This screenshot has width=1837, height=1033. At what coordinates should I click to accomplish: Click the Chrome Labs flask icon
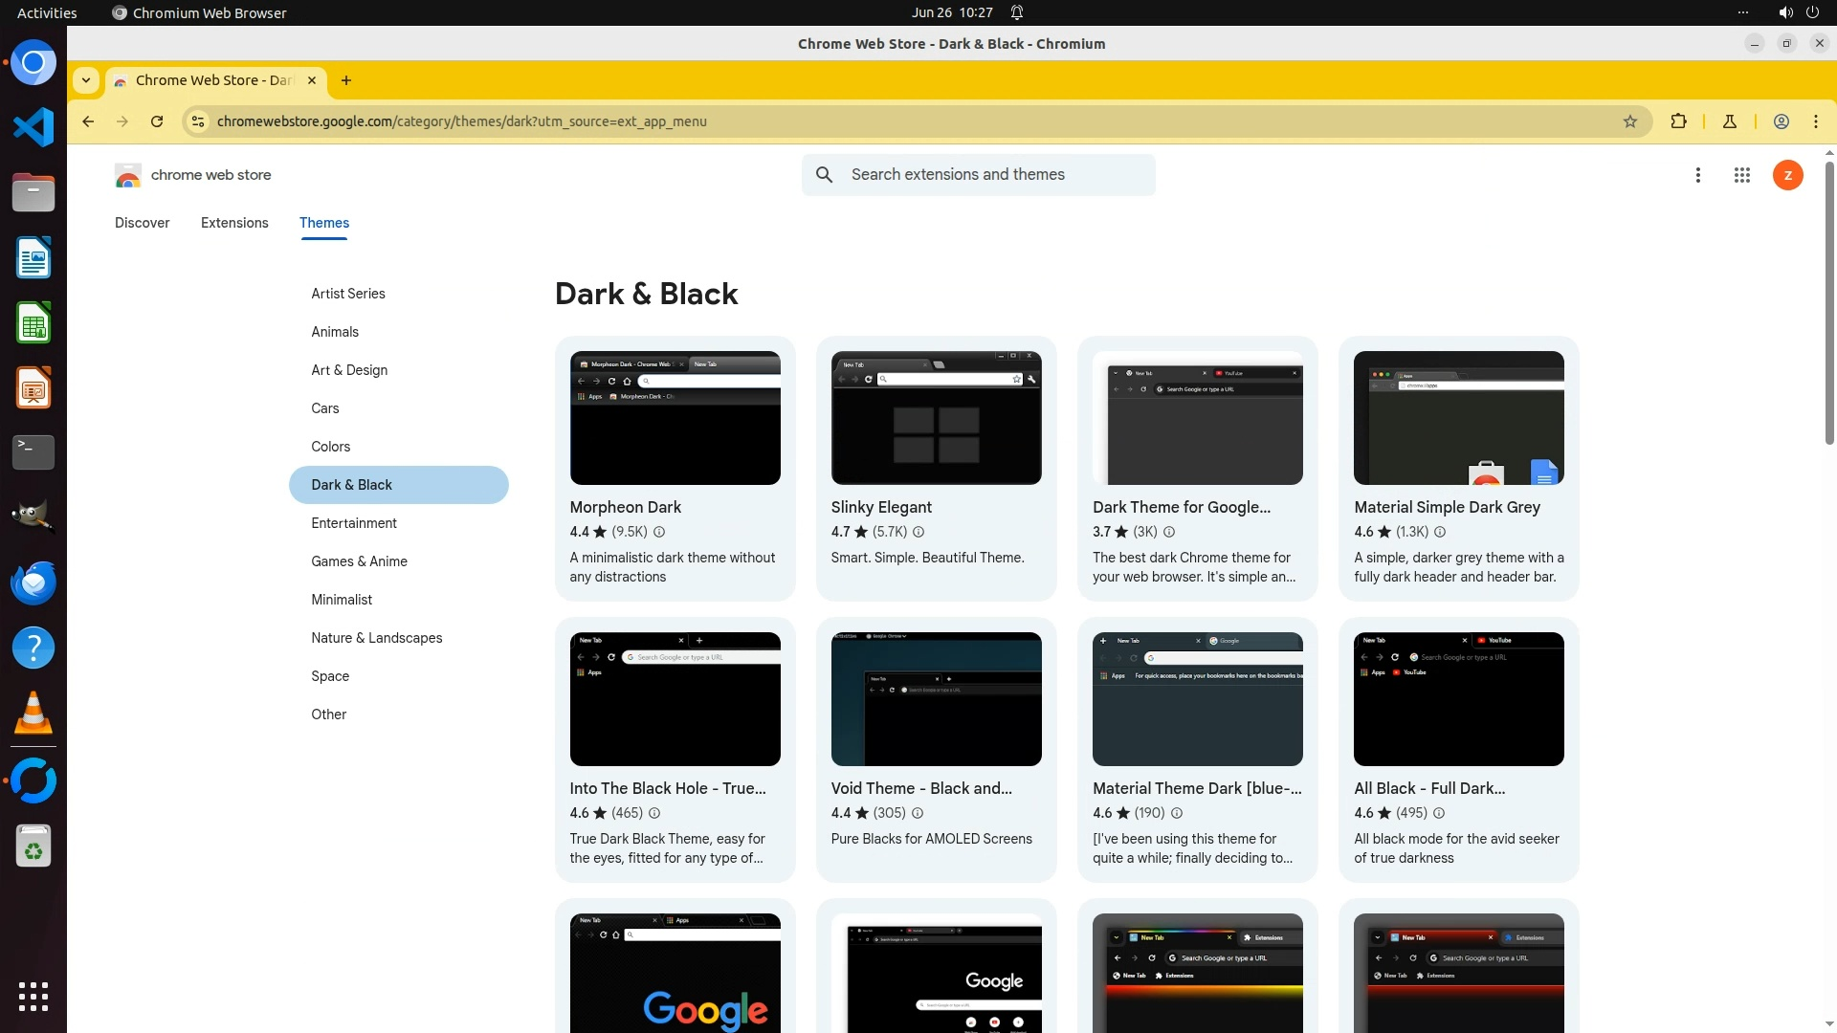1729,121
